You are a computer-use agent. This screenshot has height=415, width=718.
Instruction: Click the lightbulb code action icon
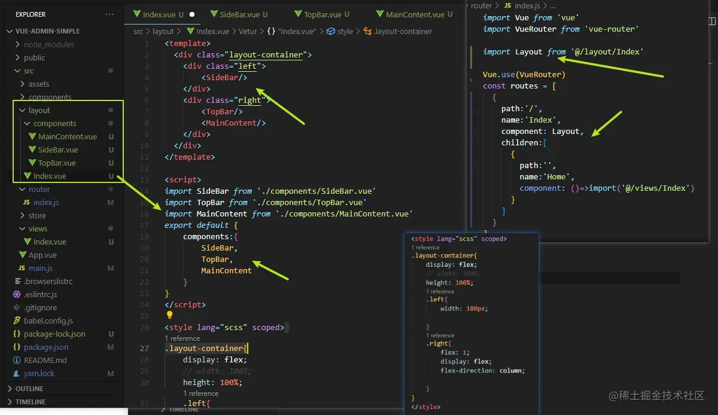[169, 315]
